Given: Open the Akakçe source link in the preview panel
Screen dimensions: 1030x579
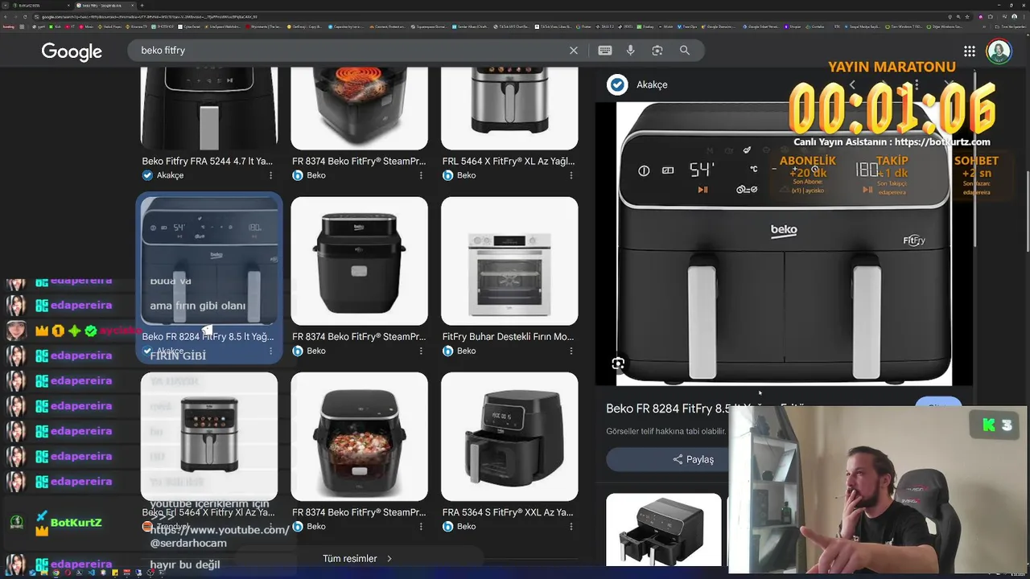Looking at the screenshot, I should [x=652, y=84].
